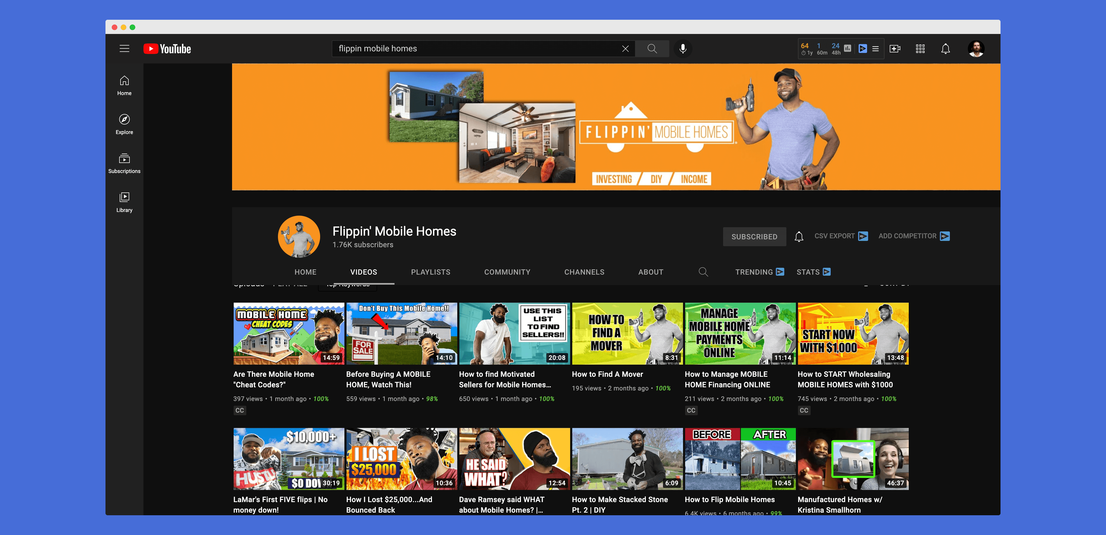Search within the channel using the tab magnifier
This screenshot has width=1106, height=535.
703,272
